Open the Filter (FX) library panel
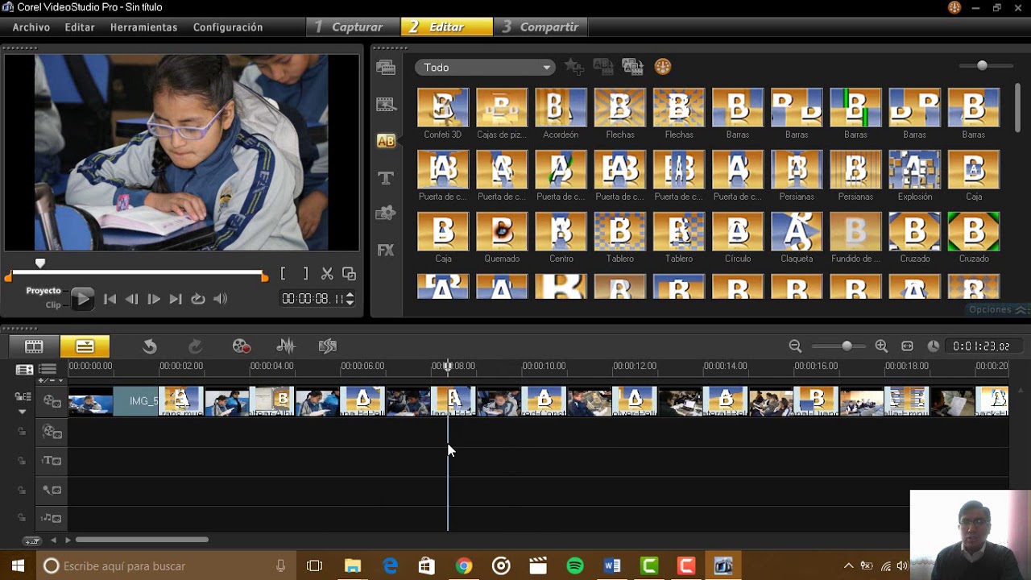 [x=386, y=251]
